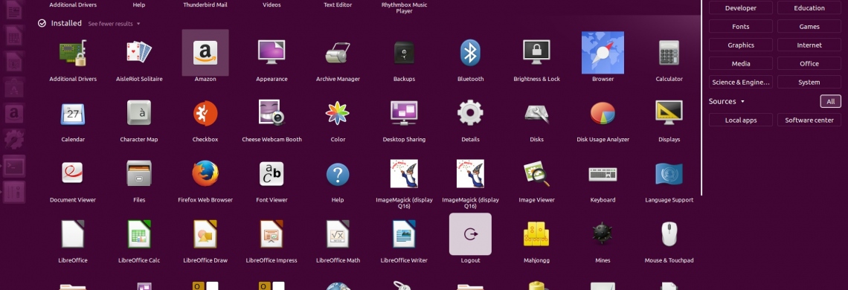The height and width of the screenshot is (290, 848).
Task: Open Displays settings
Action: tap(669, 114)
